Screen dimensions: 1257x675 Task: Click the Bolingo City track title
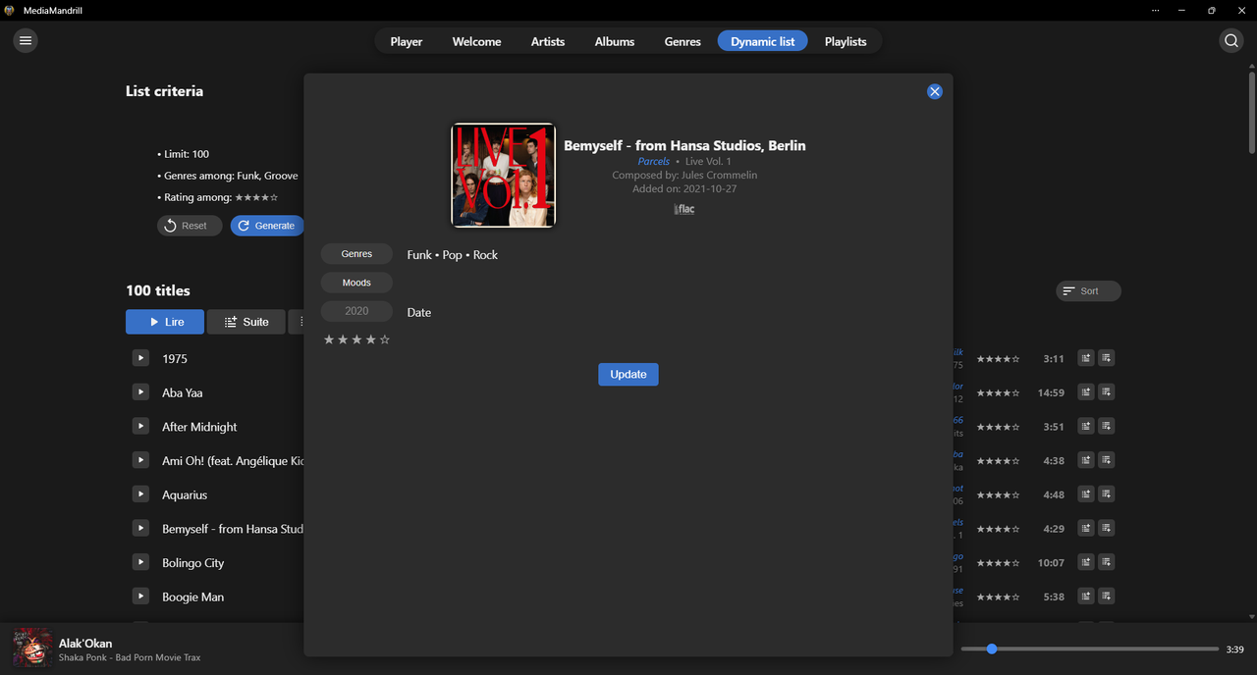click(x=193, y=563)
